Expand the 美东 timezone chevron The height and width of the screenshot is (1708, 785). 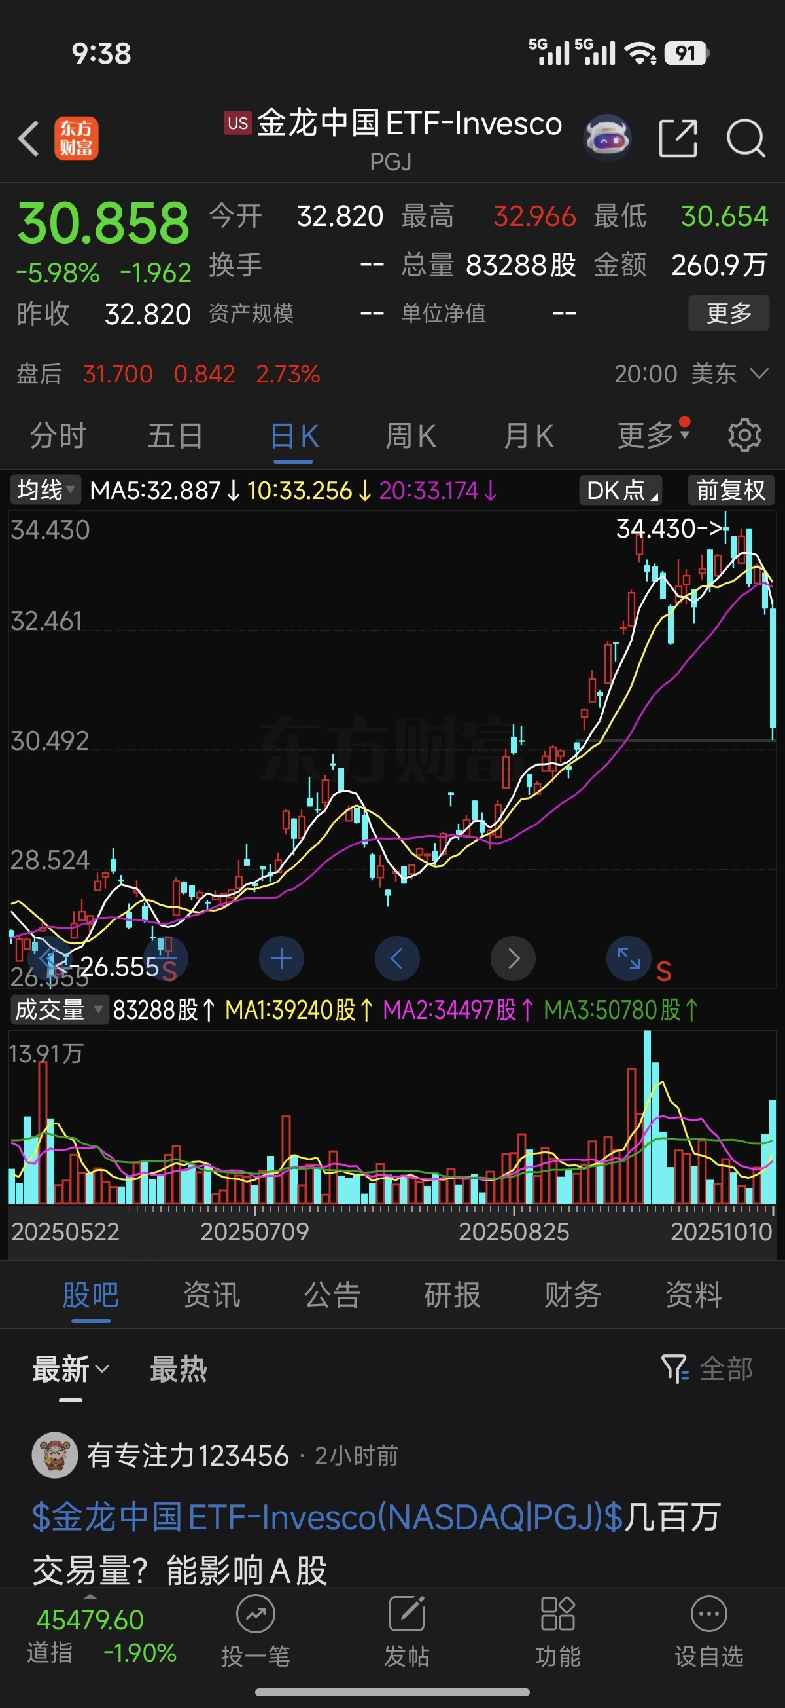point(759,373)
